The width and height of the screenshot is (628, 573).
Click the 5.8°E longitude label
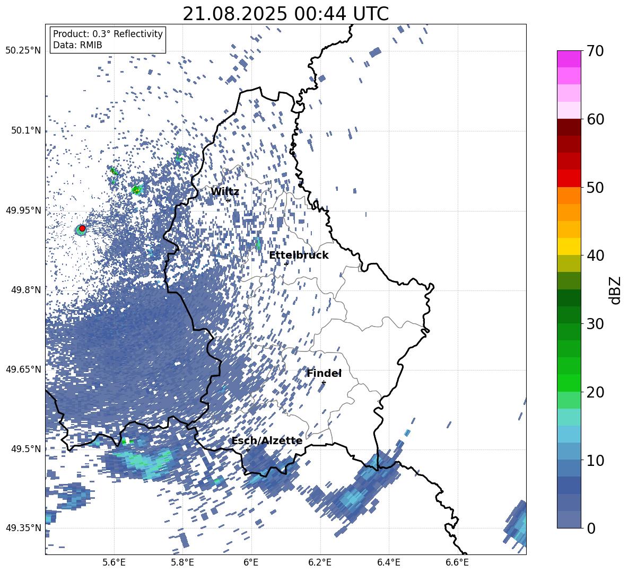point(182,562)
